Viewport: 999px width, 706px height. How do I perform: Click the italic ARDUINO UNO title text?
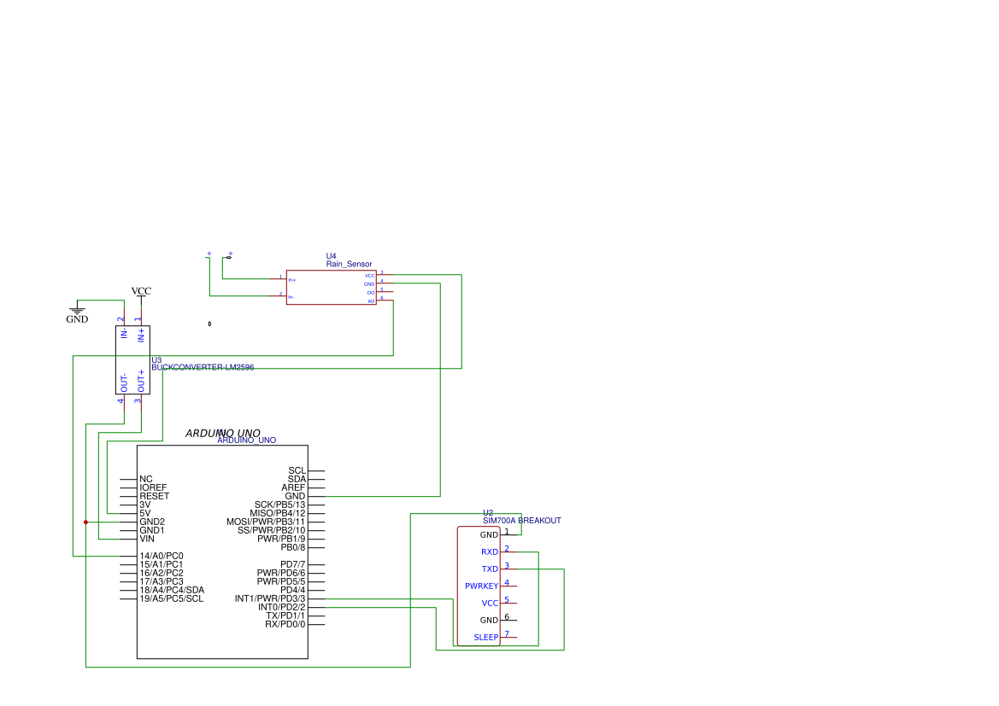[x=223, y=433]
